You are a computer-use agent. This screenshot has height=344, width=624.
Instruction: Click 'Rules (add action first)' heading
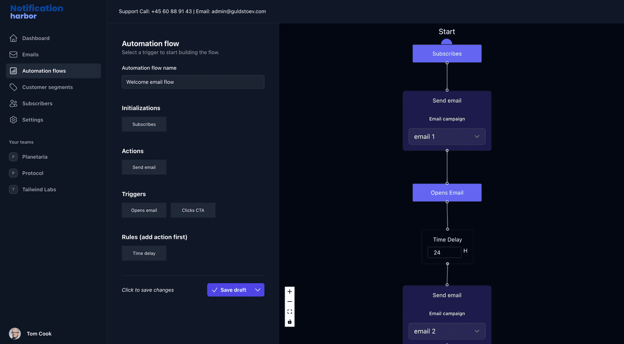tap(155, 237)
